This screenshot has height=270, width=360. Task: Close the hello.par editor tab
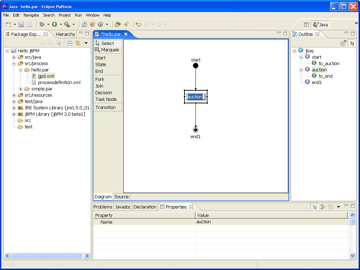(x=126, y=34)
